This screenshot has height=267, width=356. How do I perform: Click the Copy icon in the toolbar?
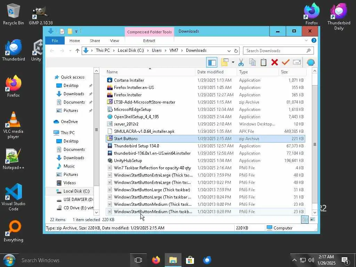[252, 62]
